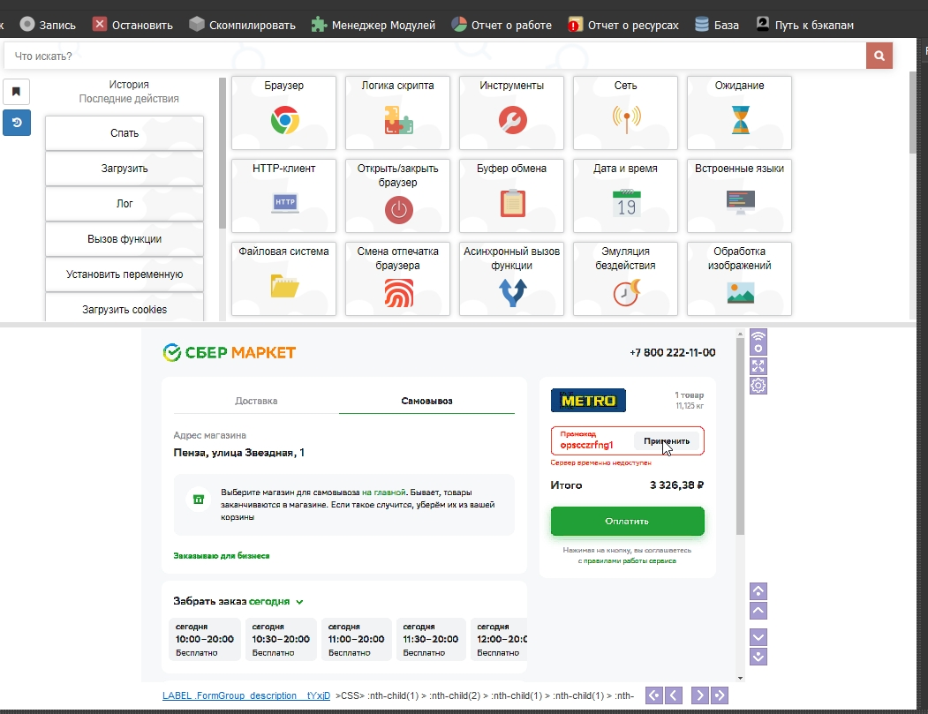Click the Что искать search field
The height and width of the screenshot is (714, 928).
(x=435, y=56)
